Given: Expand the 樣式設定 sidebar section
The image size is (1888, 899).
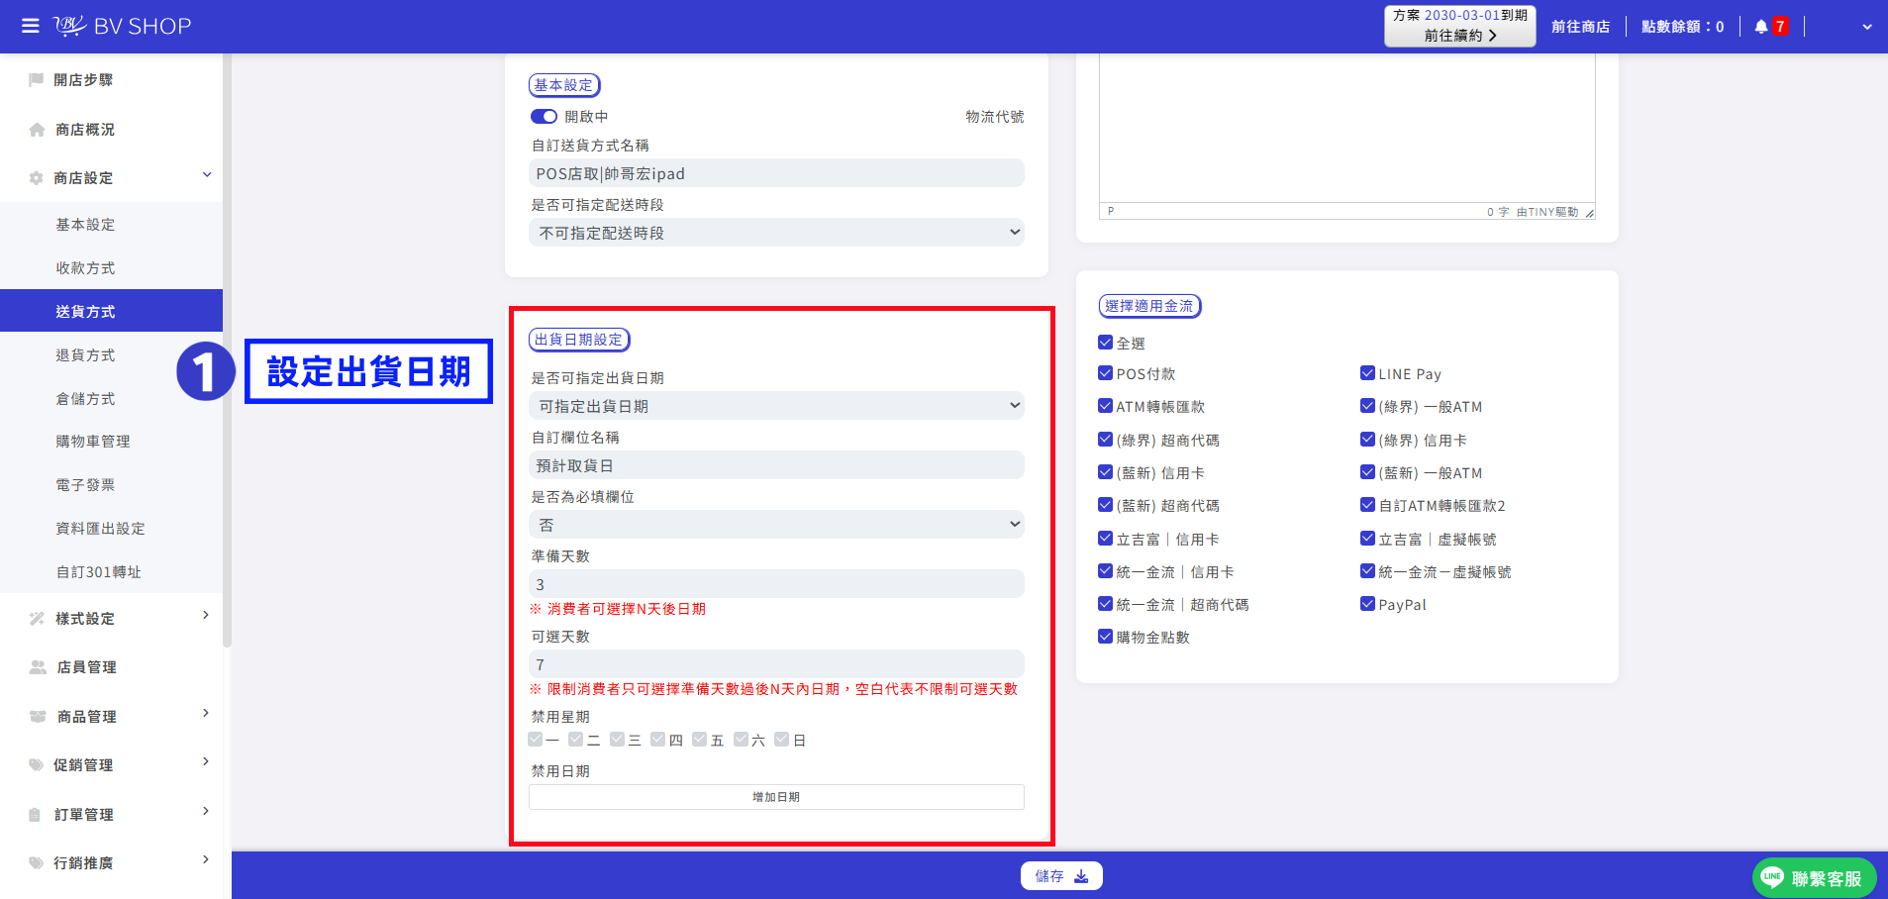Looking at the screenshot, I should (x=206, y=616).
